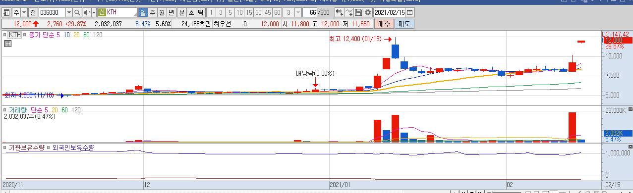Screen dimensions: 633x193
Task: Expand the speaker options dropdown arrow
Action: pos(94,12)
